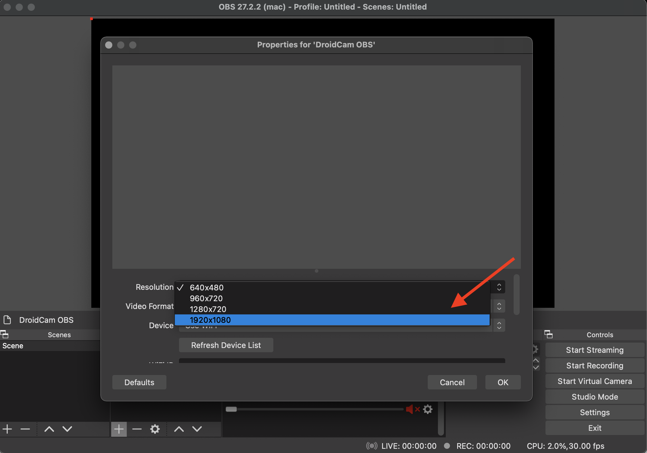The width and height of the screenshot is (647, 453).
Task: Move the source down using the down arrow
Action: (197, 429)
